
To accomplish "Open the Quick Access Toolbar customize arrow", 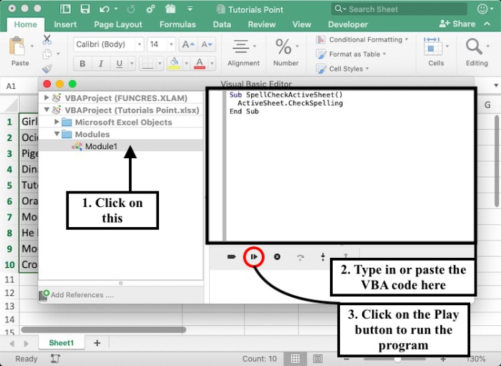I will (190, 9).
